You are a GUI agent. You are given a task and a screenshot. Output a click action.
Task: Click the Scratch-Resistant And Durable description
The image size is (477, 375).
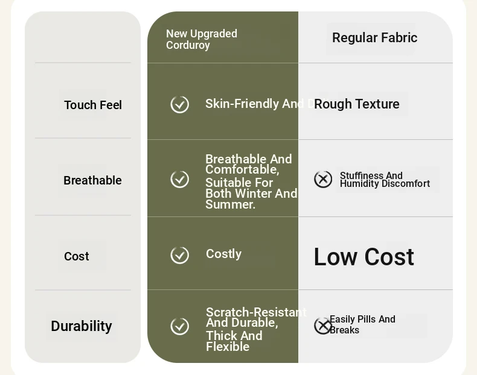coord(256,329)
